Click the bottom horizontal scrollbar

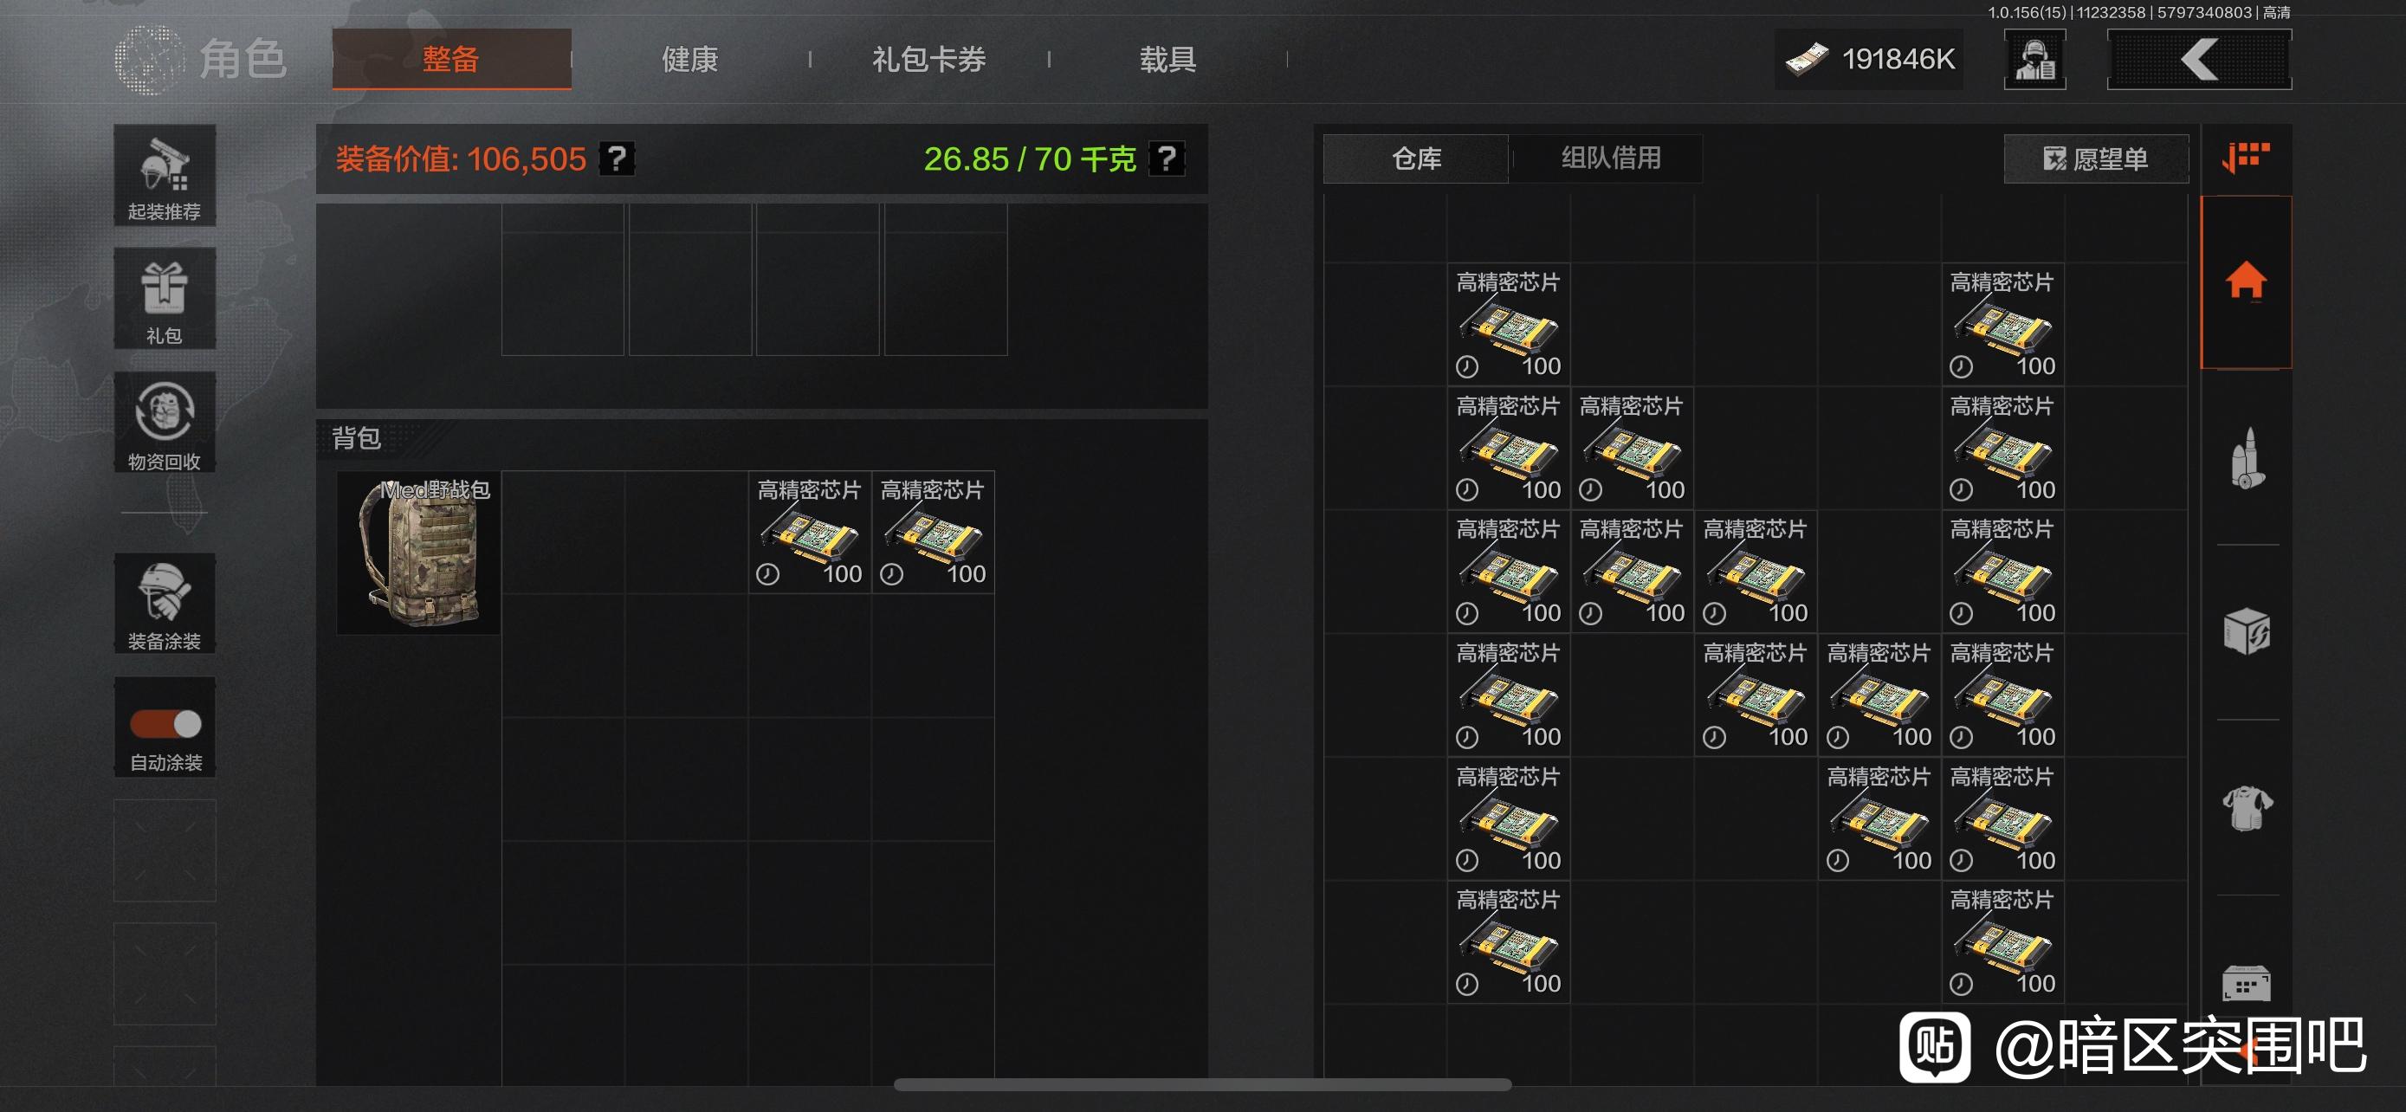click(1202, 1084)
